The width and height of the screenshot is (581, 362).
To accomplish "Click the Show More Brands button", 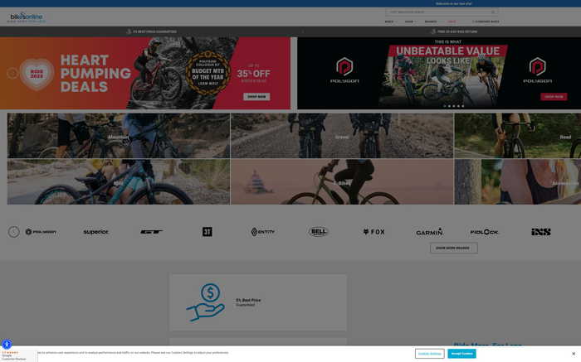I will [453, 249].
